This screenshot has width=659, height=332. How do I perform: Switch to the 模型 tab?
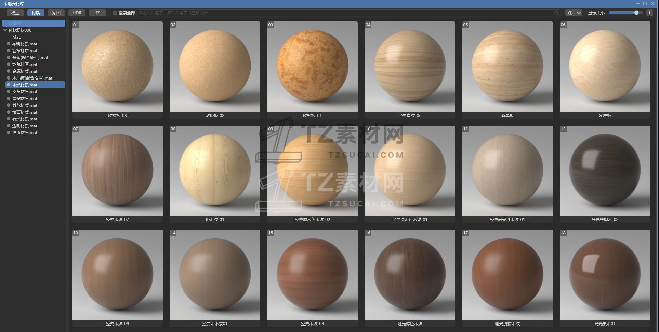pyautogui.click(x=15, y=13)
